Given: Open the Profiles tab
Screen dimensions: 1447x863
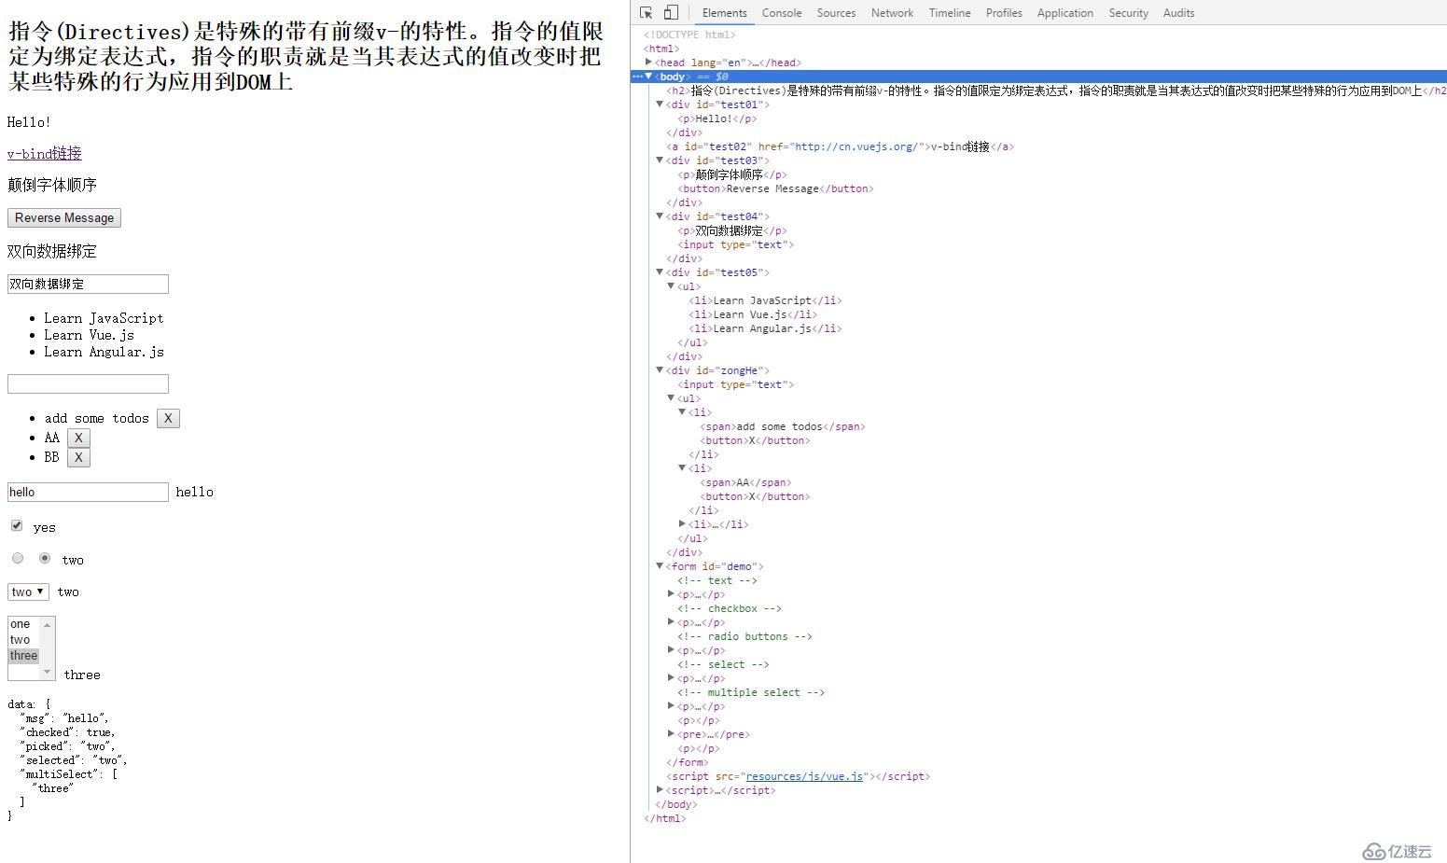Looking at the screenshot, I should pos(1004,13).
